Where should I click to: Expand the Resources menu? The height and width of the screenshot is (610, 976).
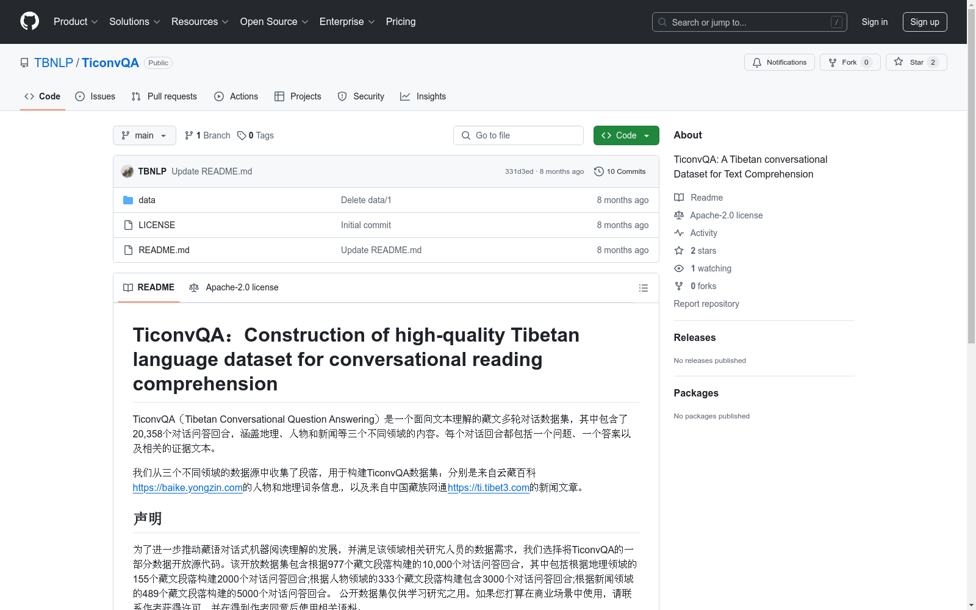click(200, 22)
